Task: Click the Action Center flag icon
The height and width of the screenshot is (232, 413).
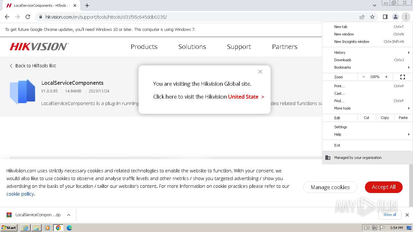Action: [382, 228]
